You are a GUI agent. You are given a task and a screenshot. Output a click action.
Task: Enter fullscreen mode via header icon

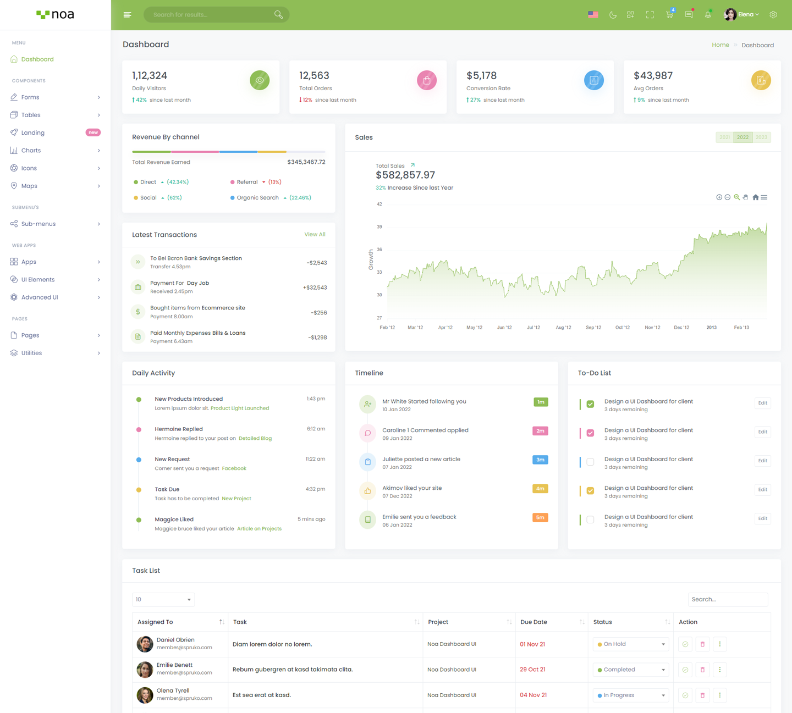(x=650, y=15)
